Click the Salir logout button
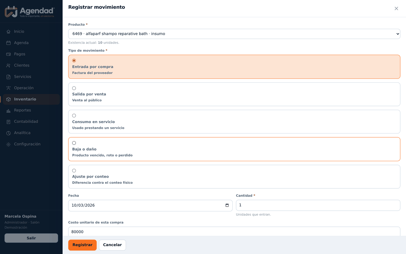Viewport: 406px width, 254px height. point(31,238)
